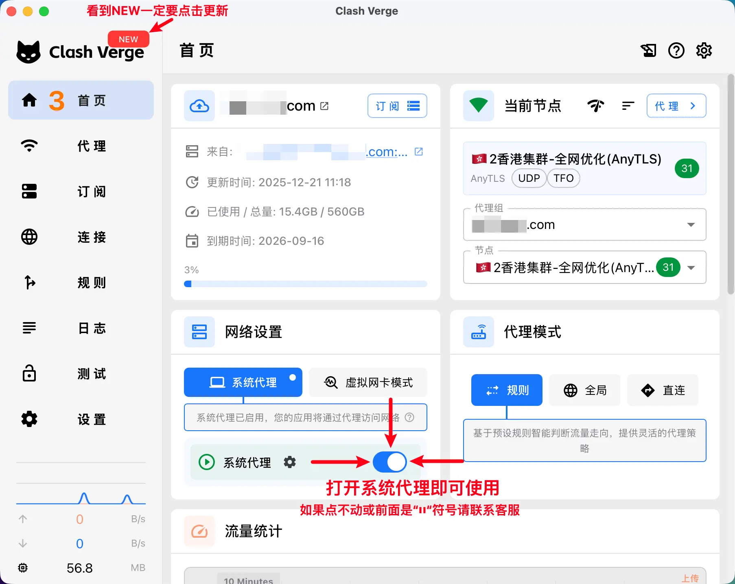Screen dimensions: 735x584
Task: Click the 订阅 button on profile card
Action: 397,106
